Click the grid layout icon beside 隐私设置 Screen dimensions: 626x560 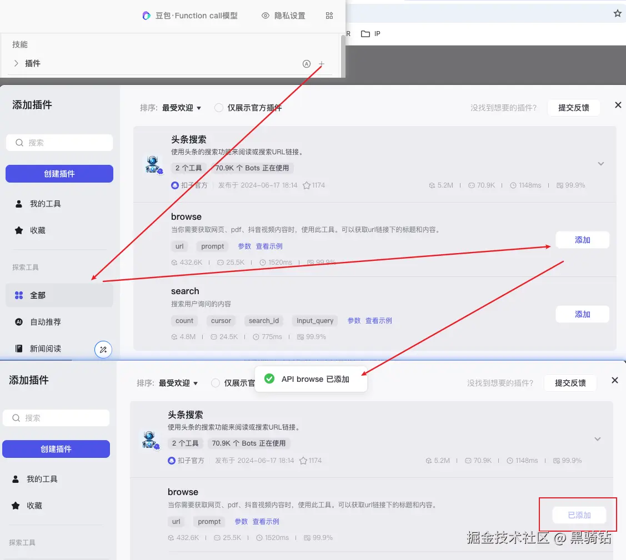[x=329, y=16]
